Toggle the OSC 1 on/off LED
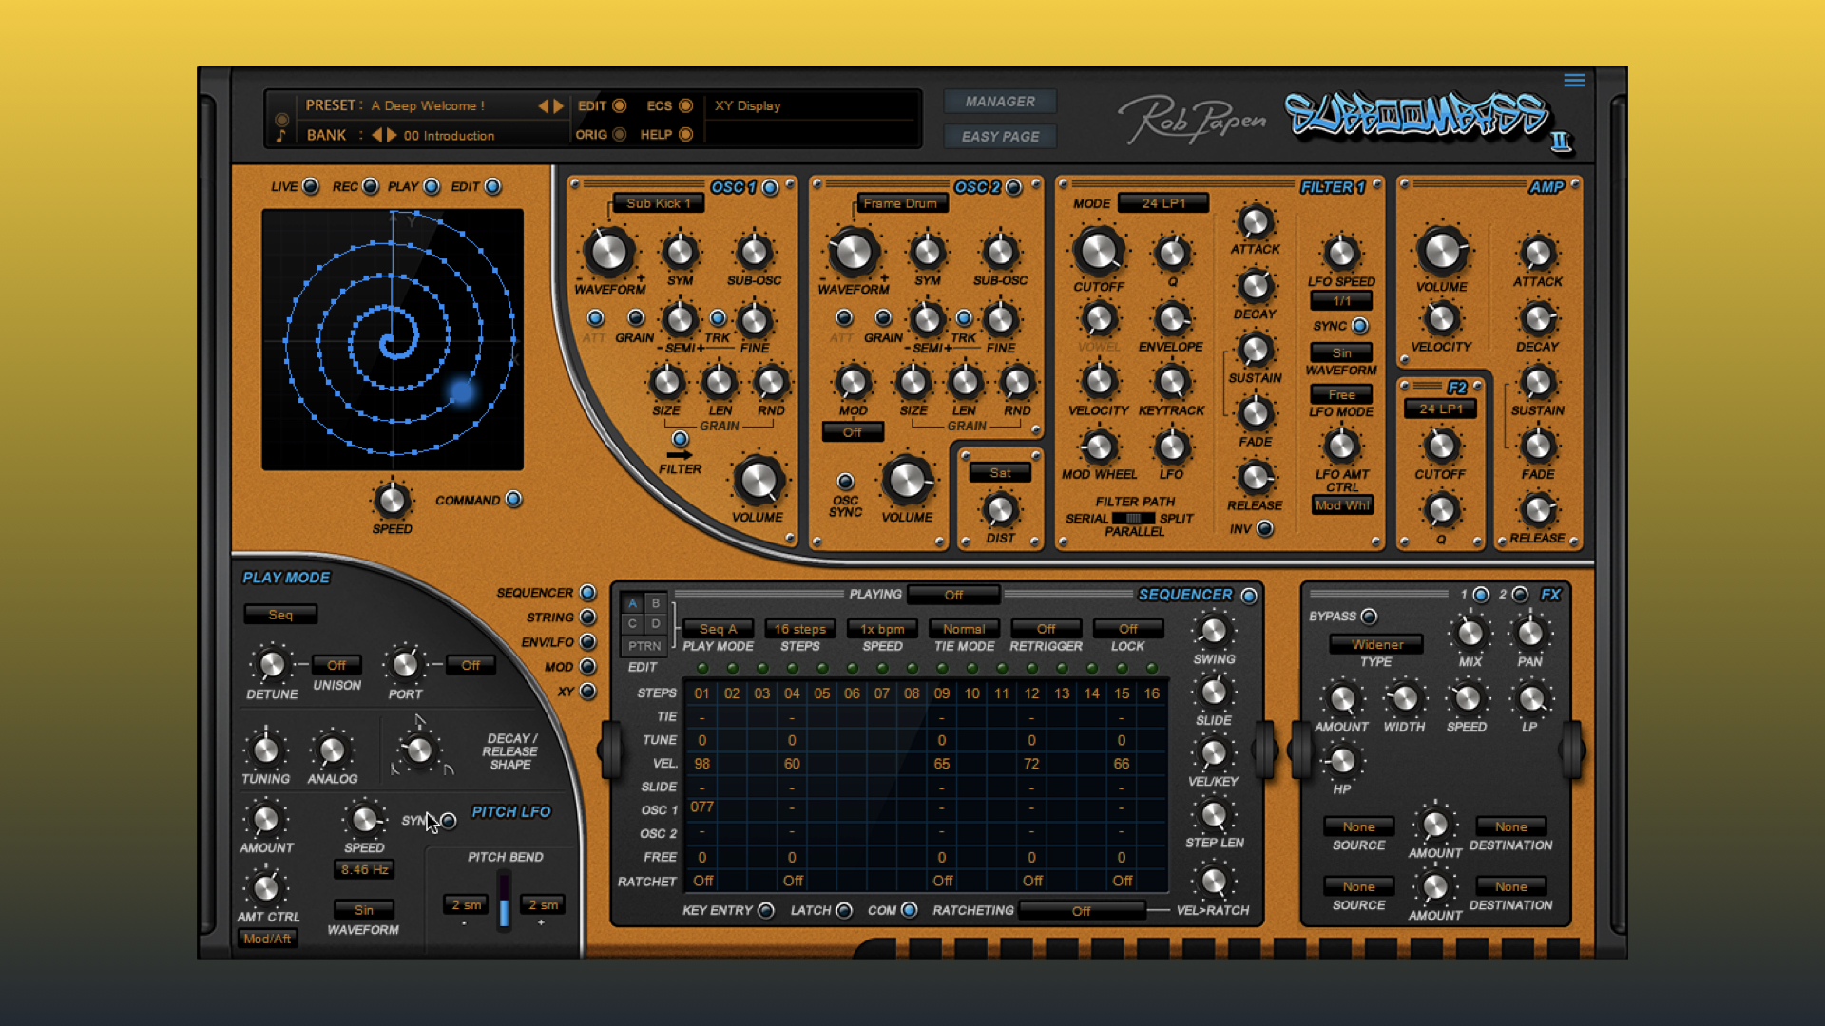The height and width of the screenshot is (1026, 1825). [x=770, y=187]
